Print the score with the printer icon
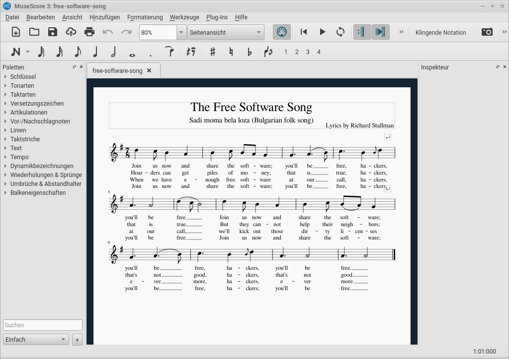 (x=89, y=32)
